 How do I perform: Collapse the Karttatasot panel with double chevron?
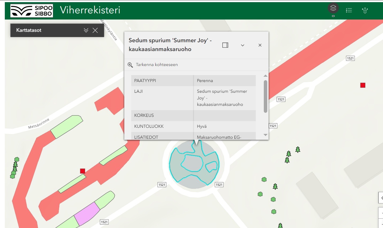click(86, 30)
